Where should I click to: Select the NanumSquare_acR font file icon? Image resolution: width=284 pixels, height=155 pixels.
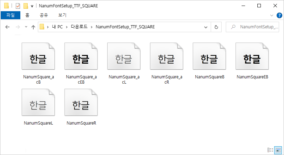tap(167, 56)
